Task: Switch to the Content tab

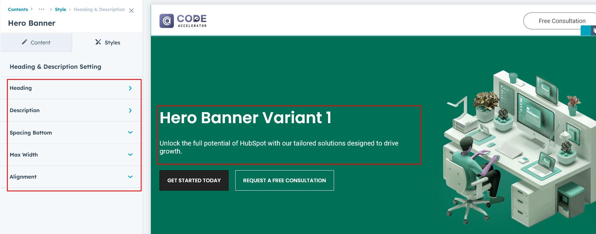Action: click(x=36, y=42)
